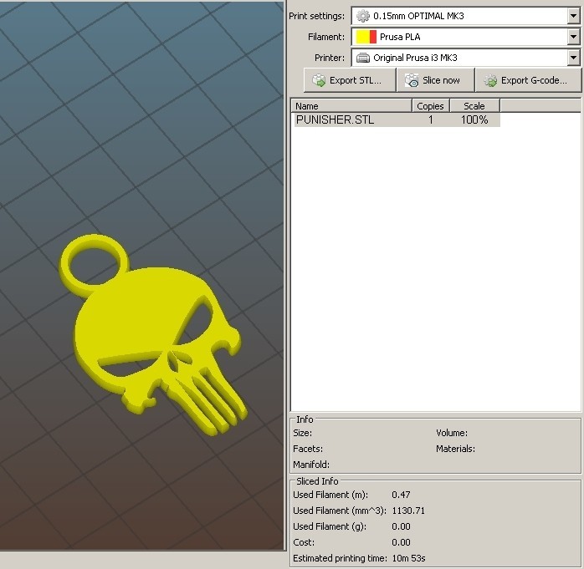Click the estimated printing time 10m 53s
Viewport: 584px width, 569px height.
click(x=408, y=558)
